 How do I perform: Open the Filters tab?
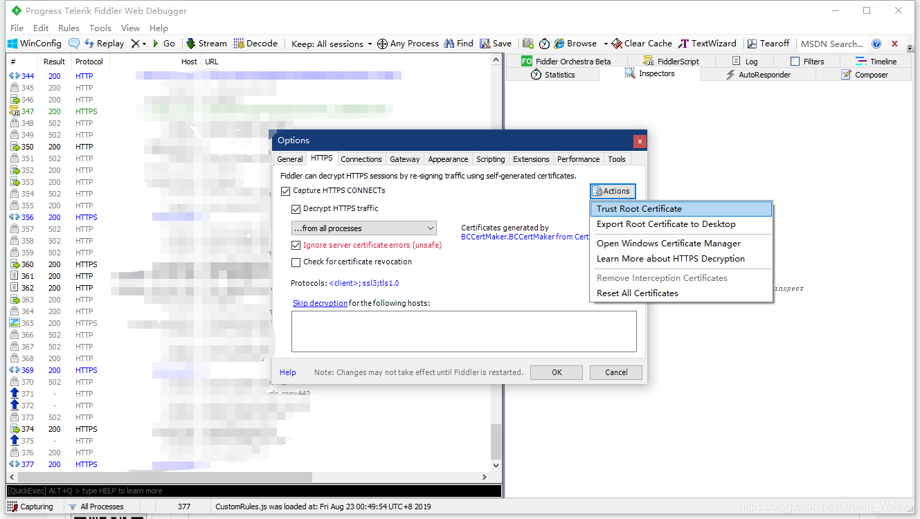pos(807,62)
